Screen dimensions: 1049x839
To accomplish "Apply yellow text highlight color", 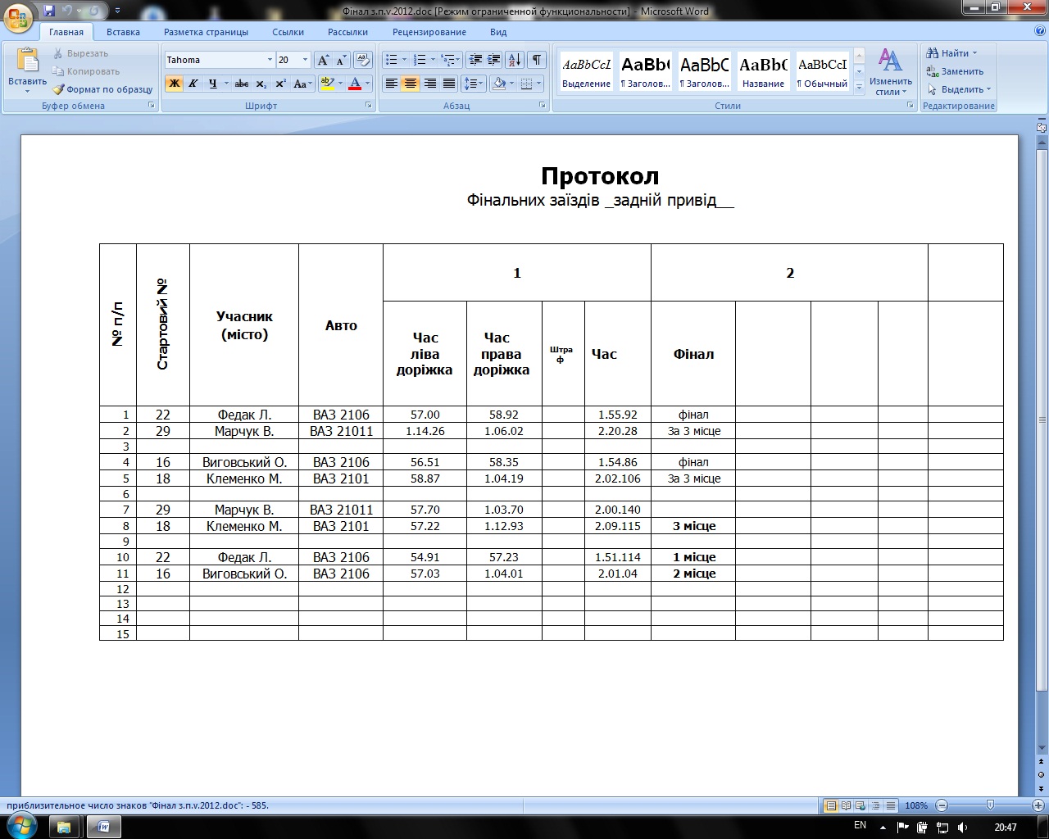I will 327,84.
